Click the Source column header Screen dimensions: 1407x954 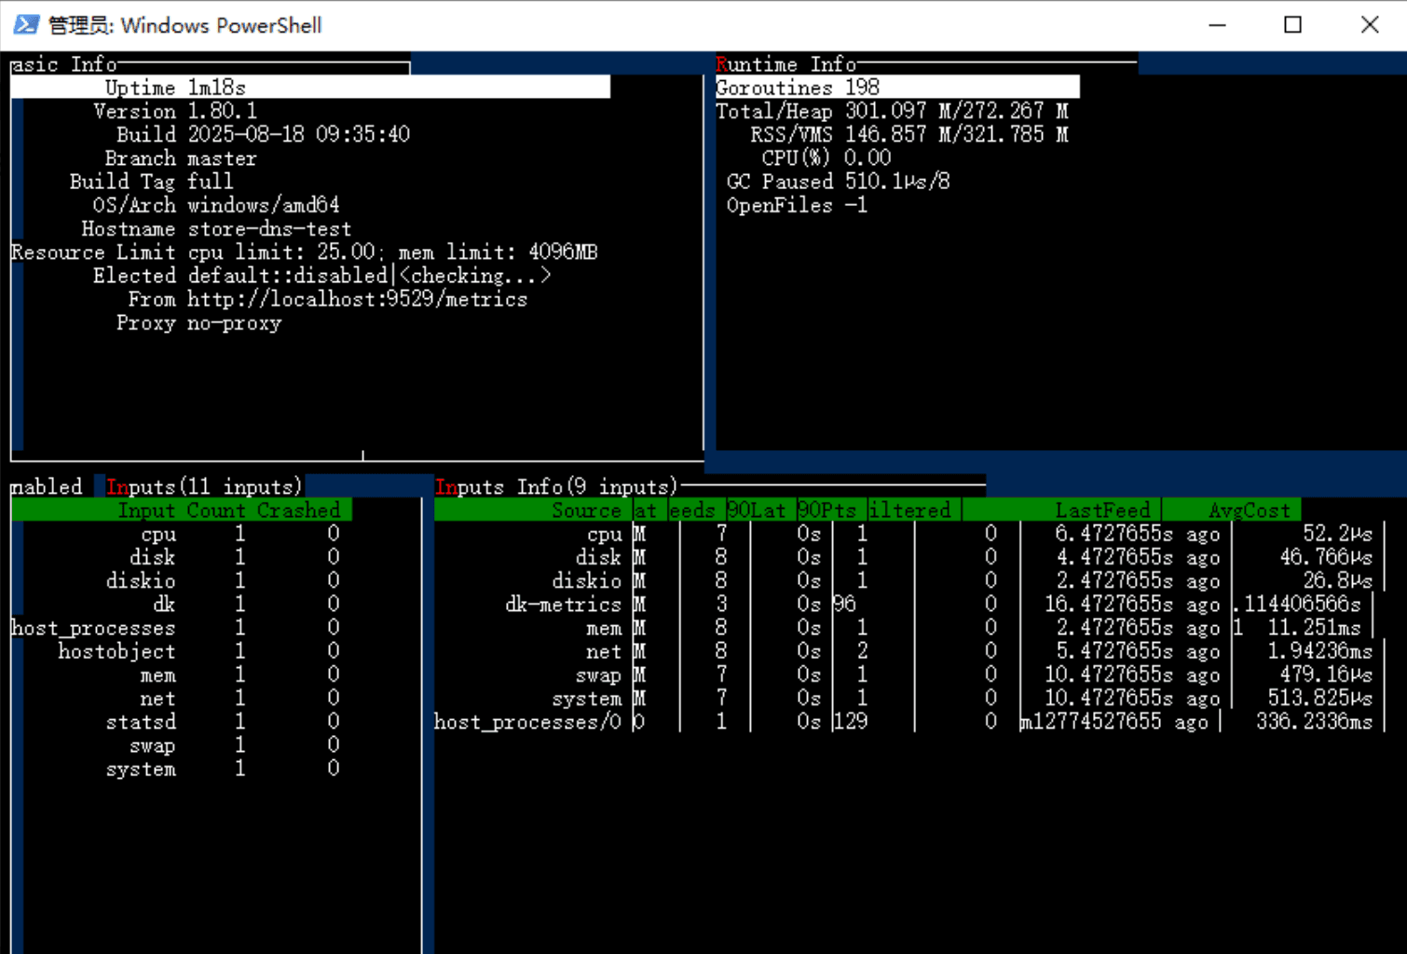point(585,511)
